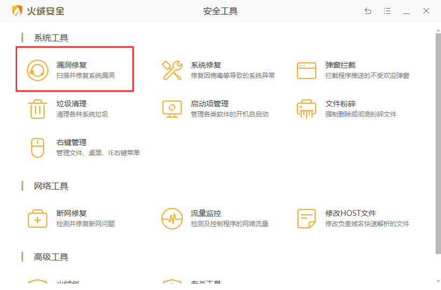This screenshot has height=290, width=441.
Task: Click the 系统工具 section heading
Action: pos(51,38)
